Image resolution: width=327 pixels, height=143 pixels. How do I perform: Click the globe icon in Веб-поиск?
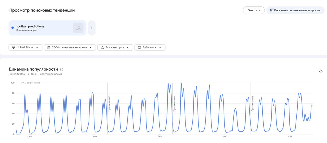(x=139, y=47)
